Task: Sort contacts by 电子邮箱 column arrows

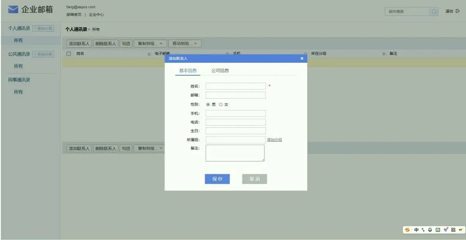Action: pyautogui.click(x=227, y=53)
